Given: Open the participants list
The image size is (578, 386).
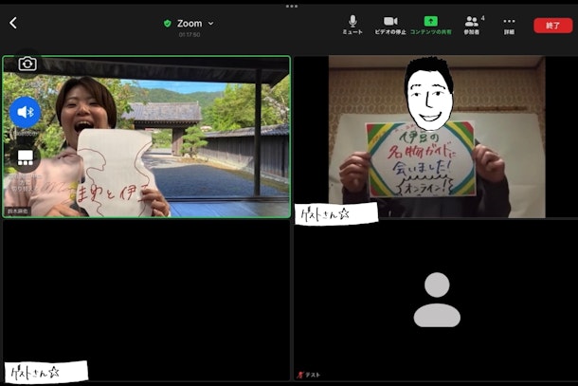Looking at the screenshot, I should click(x=471, y=24).
